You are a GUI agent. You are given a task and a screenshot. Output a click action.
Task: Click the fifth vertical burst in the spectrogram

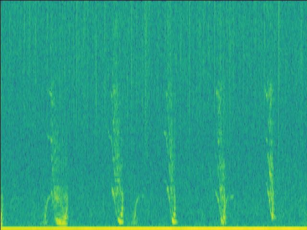(271, 153)
